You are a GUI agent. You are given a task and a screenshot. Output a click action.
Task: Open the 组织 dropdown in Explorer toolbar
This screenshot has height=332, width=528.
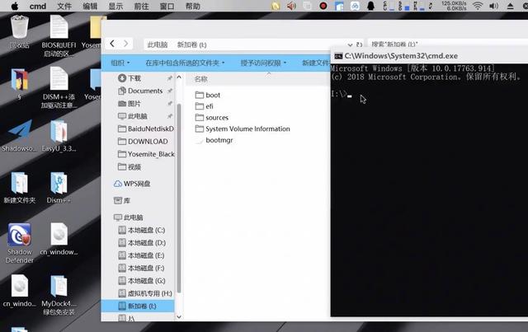click(x=120, y=63)
